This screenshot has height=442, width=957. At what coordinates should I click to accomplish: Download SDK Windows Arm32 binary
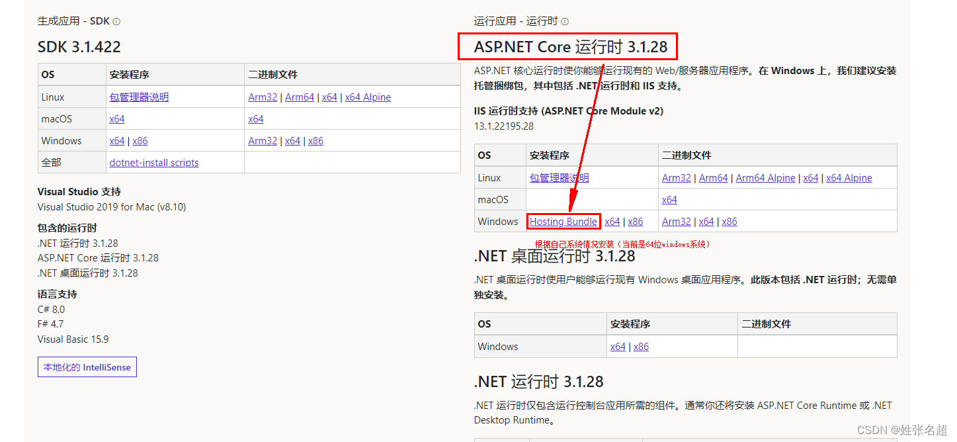point(263,140)
